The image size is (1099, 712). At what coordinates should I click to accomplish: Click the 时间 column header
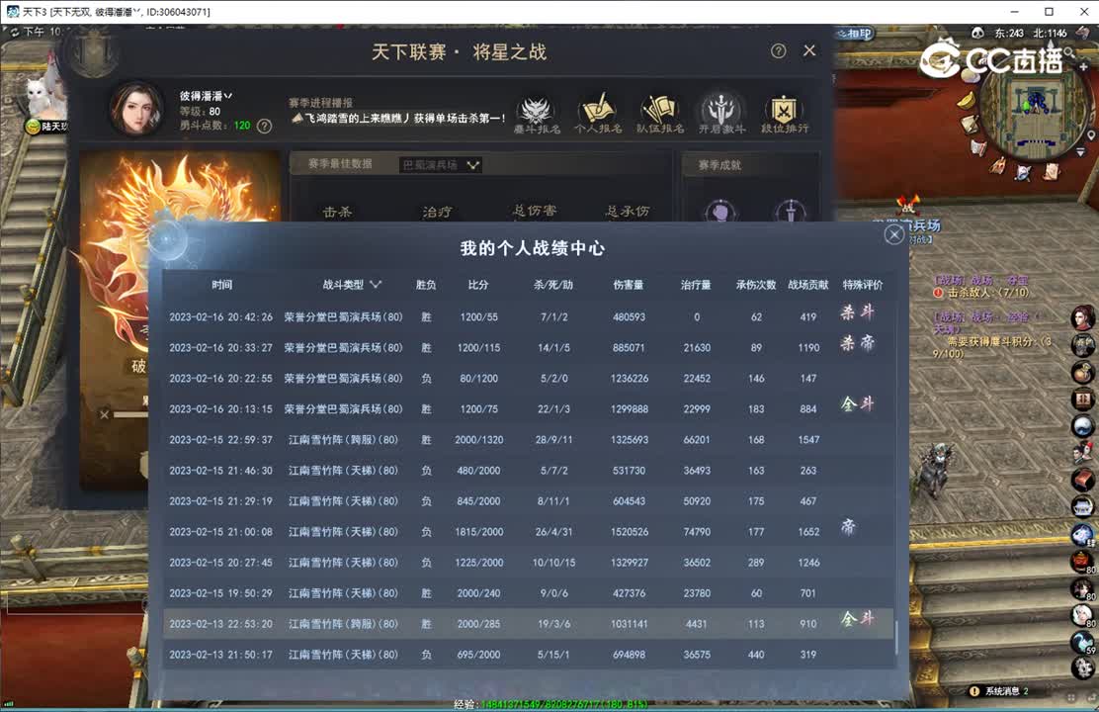coord(221,284)
